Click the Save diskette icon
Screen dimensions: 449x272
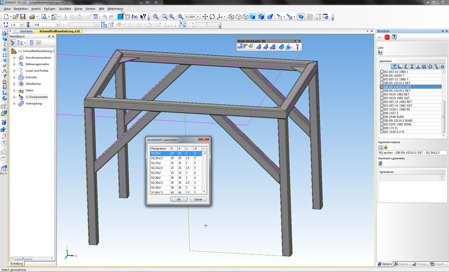point(23,17)
